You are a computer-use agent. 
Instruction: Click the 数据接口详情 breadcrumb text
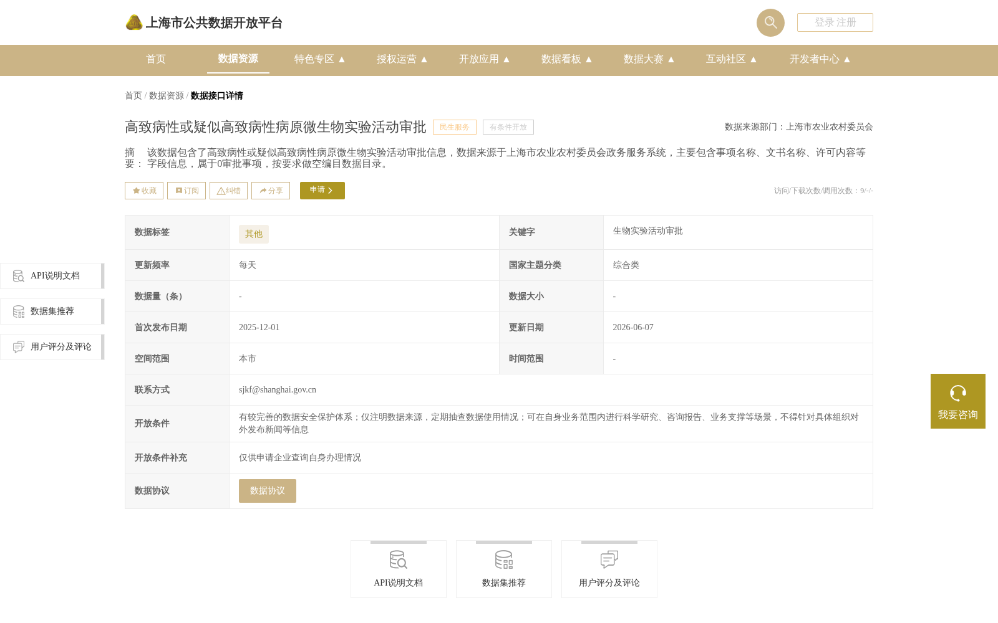point(217,95)
